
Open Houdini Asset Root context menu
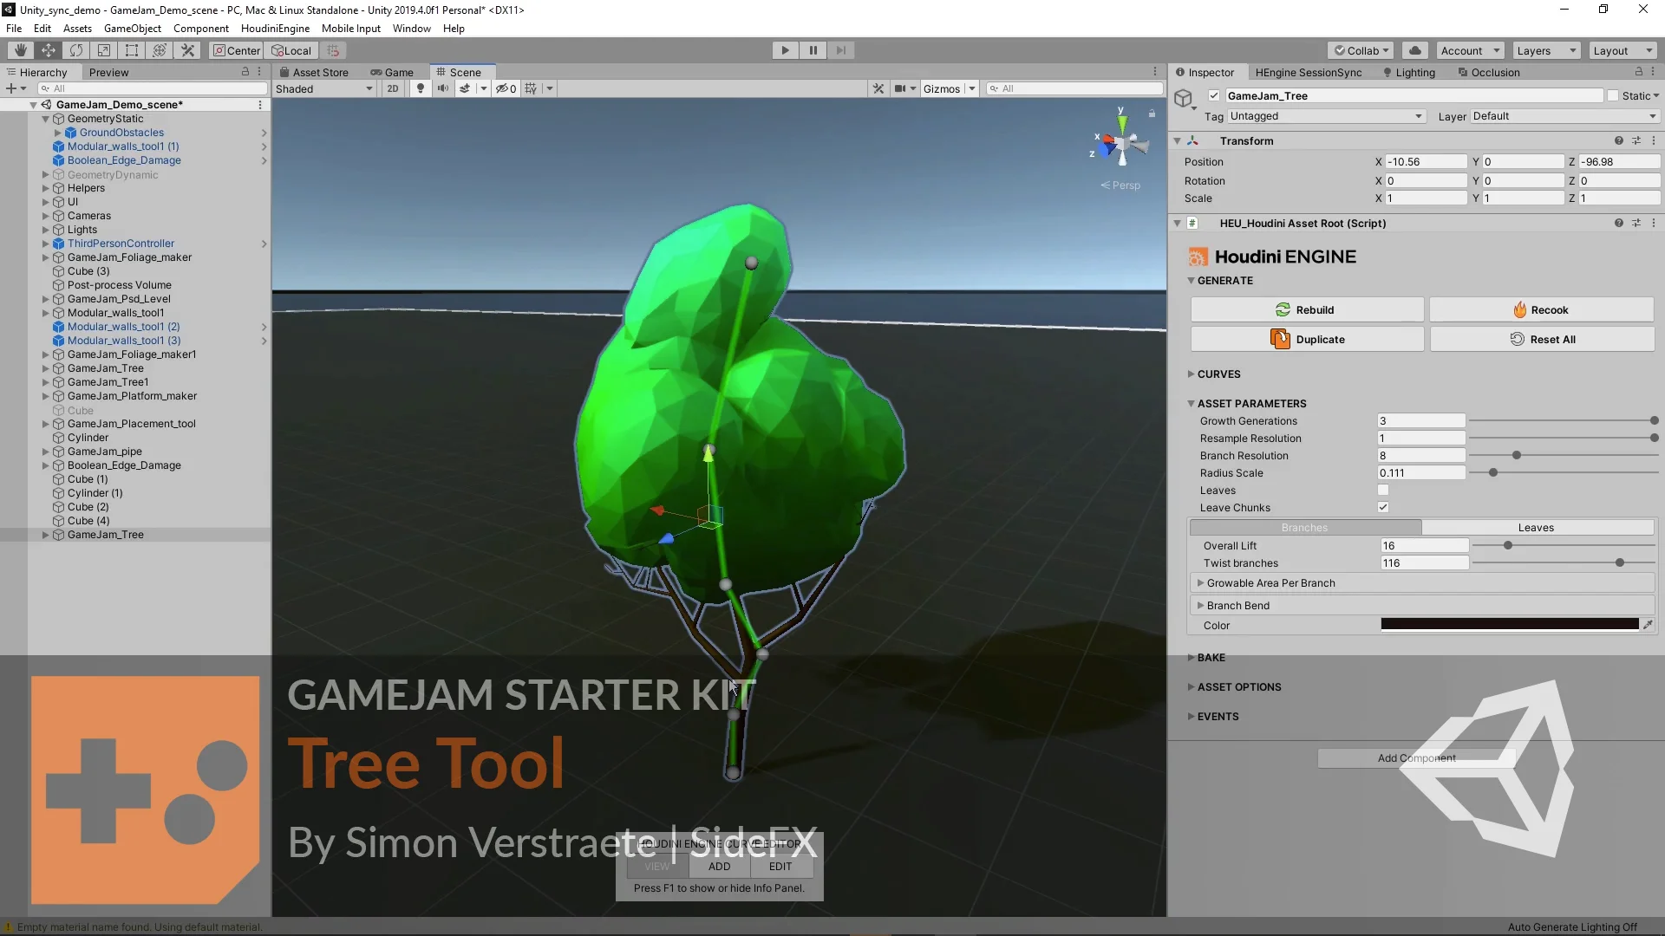coord(1654,223)
